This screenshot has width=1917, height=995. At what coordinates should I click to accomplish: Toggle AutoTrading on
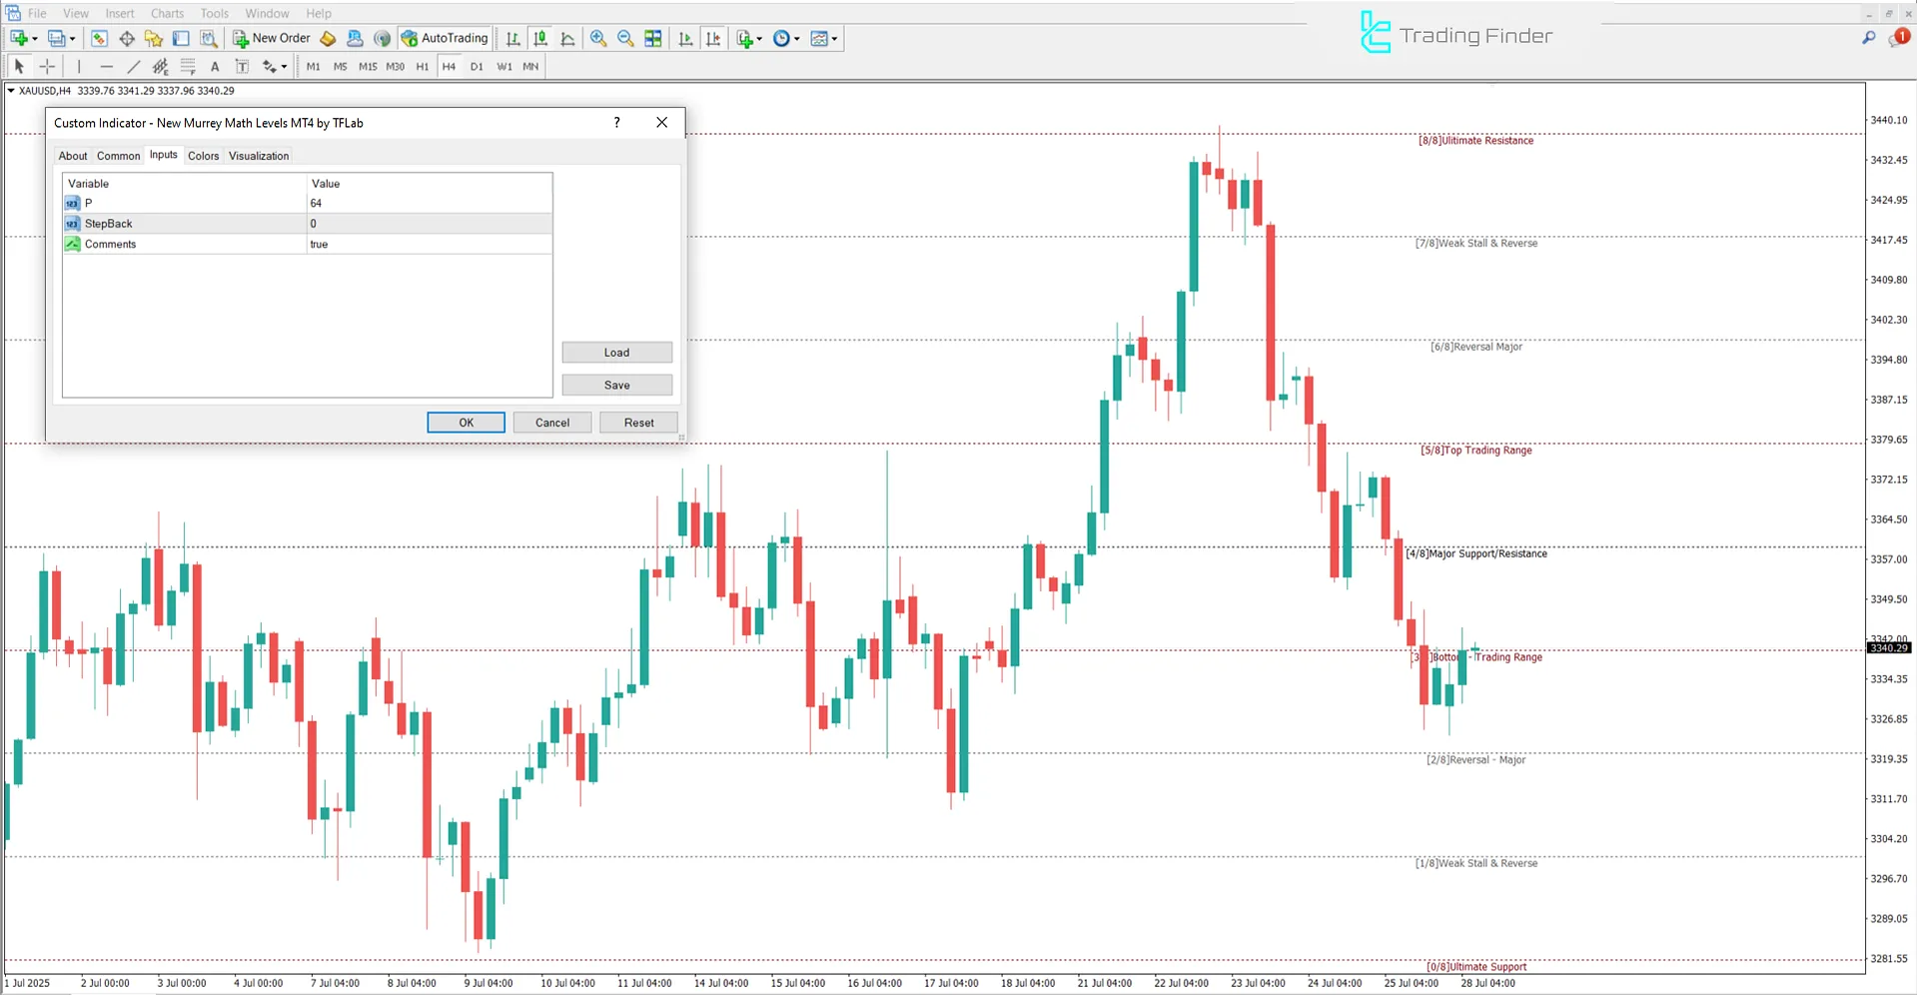tap(444, 38)
